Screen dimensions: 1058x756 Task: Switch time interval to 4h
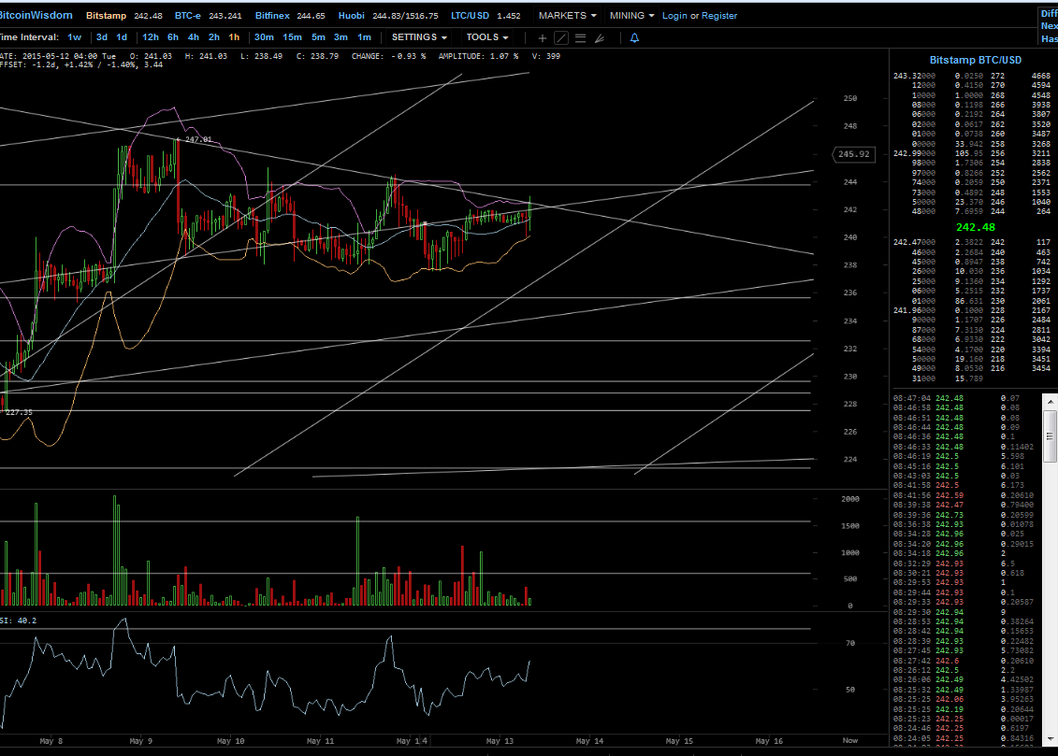(x=194, y=37)
